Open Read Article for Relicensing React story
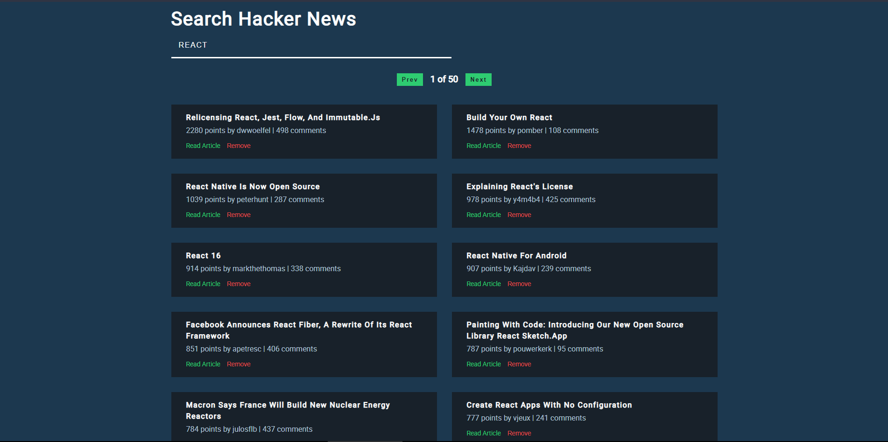The height and width of the screenshot is (442, 888). click(203, 146)
